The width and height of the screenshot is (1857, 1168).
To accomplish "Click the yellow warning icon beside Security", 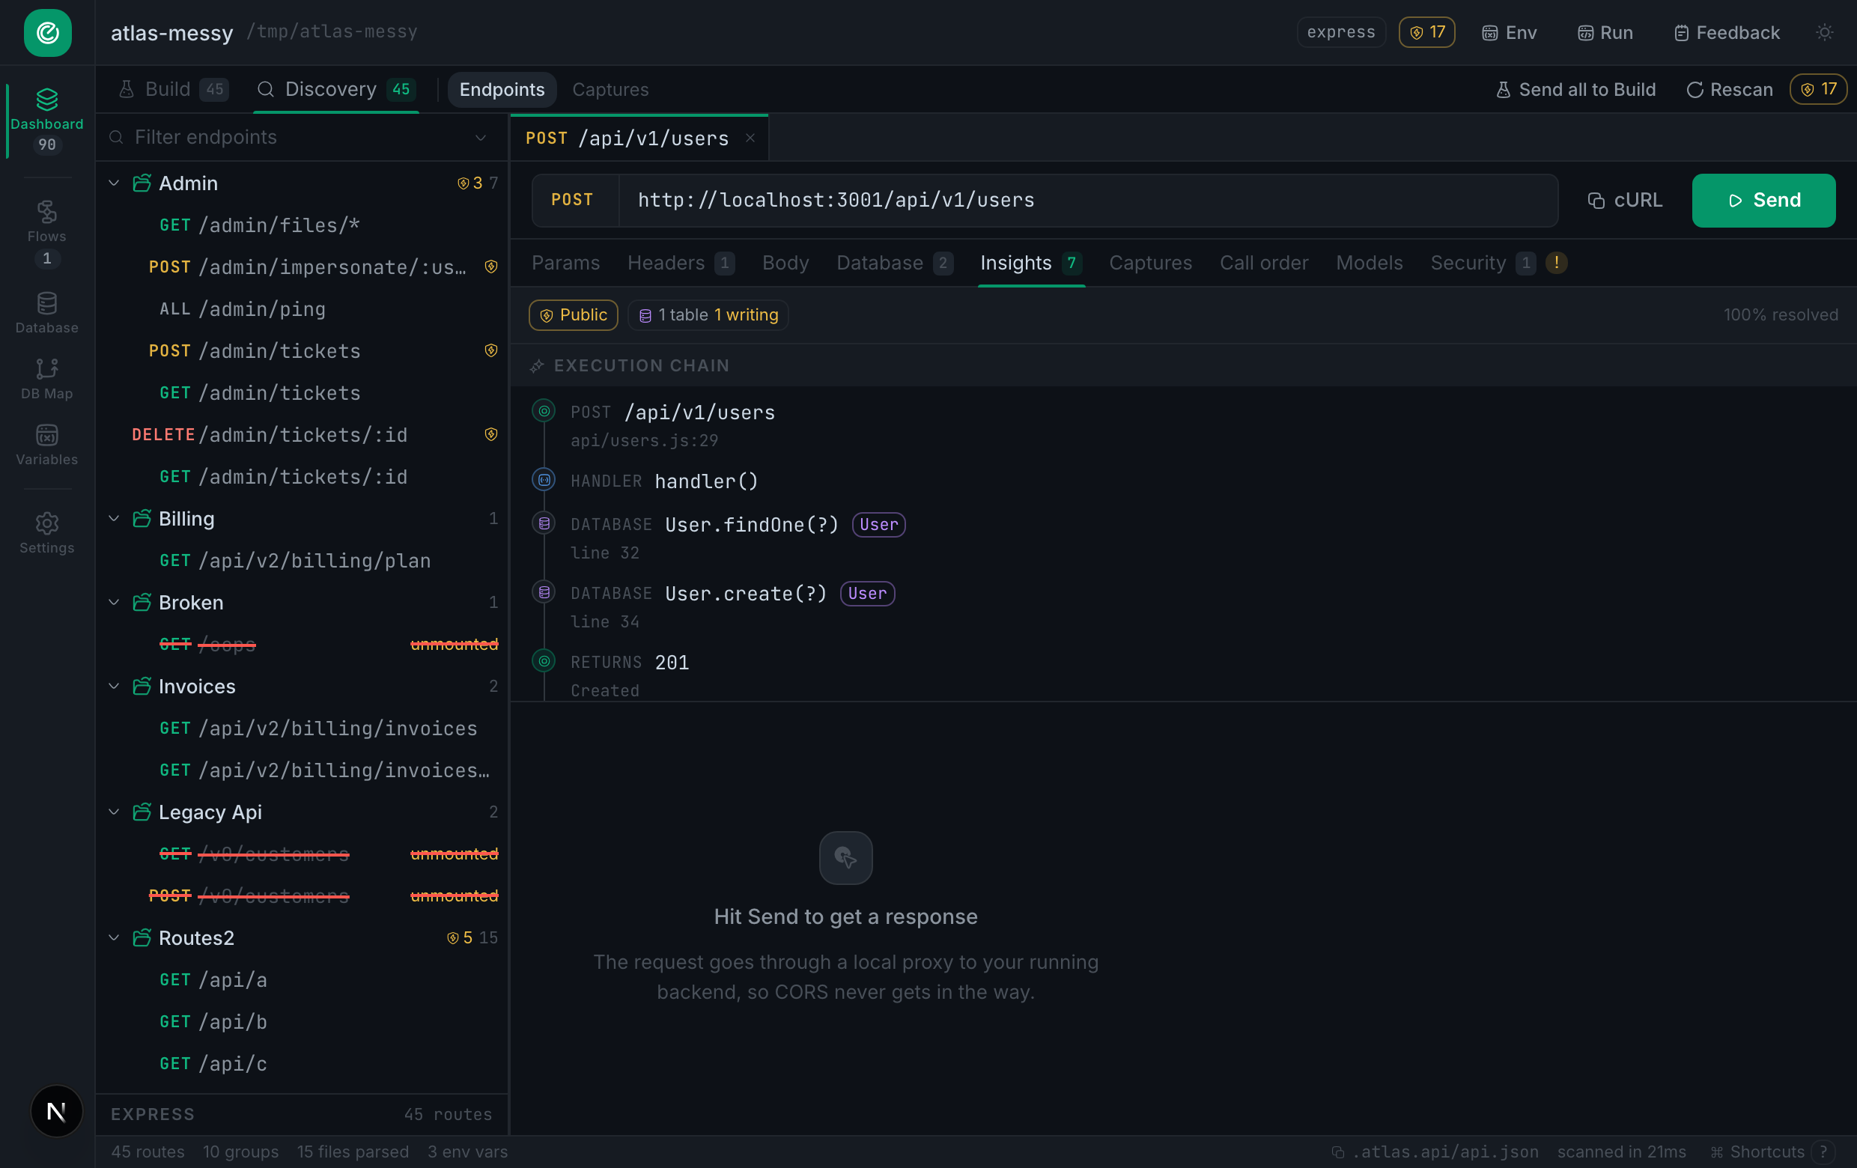I will (x=1555, y=263).
